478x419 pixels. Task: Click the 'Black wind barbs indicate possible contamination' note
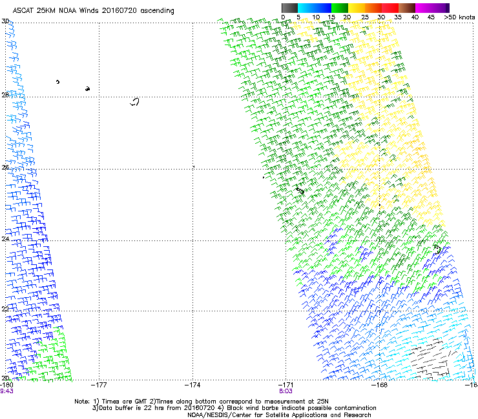click(x=302, y=408)
